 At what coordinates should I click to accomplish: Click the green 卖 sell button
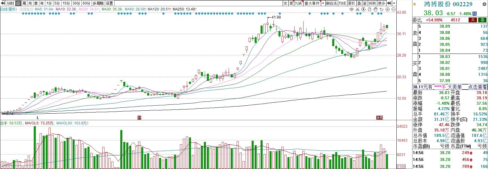coord(482,20)
